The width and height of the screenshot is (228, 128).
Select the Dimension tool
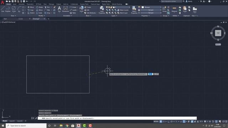66,9
